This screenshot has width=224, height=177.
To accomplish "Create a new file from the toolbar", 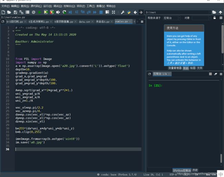I will [x=3, y=12].
